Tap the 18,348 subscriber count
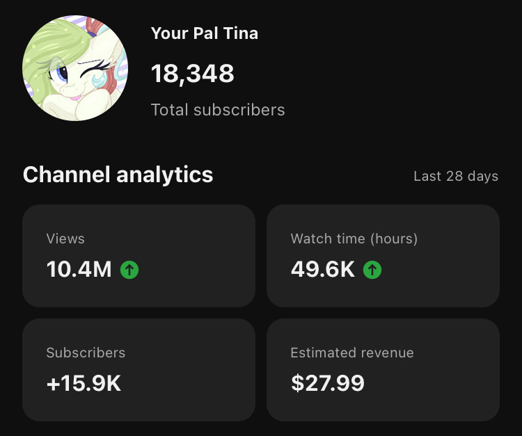 tap(193, 73)
